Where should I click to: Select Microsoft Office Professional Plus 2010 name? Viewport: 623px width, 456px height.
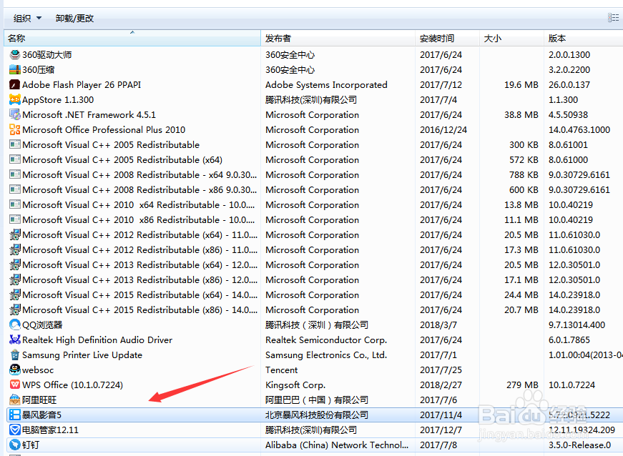(104, 130)
